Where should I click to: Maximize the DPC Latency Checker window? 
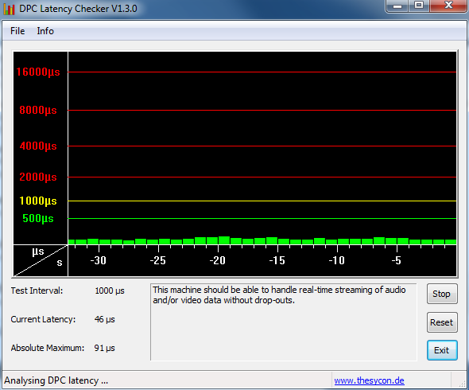418,6
